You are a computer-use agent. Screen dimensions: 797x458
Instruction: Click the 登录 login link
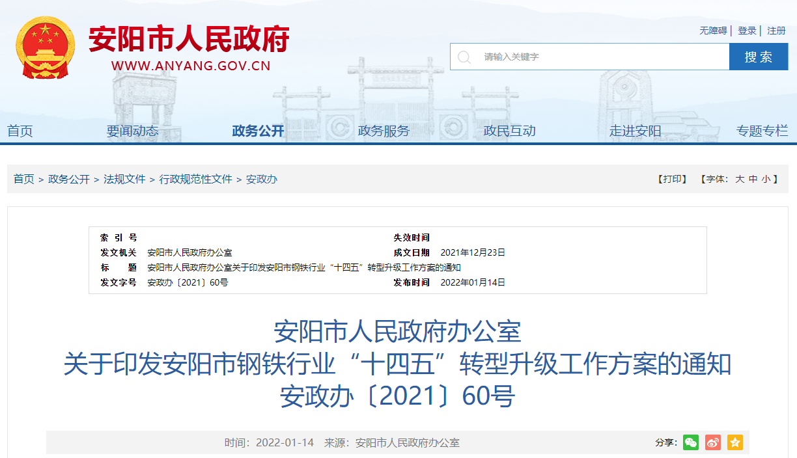747,31
